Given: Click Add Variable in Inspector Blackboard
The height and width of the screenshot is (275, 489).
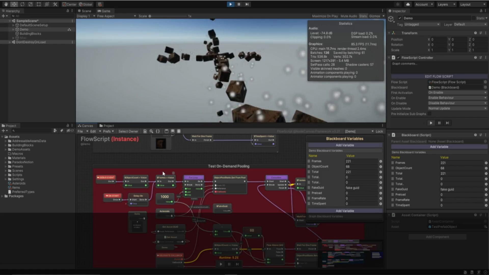Looking at the screenshot, I should point(439,147).
